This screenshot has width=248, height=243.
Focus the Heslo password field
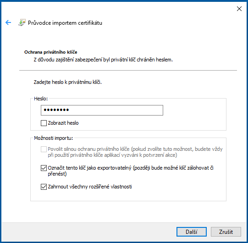[x=102, y=110]
